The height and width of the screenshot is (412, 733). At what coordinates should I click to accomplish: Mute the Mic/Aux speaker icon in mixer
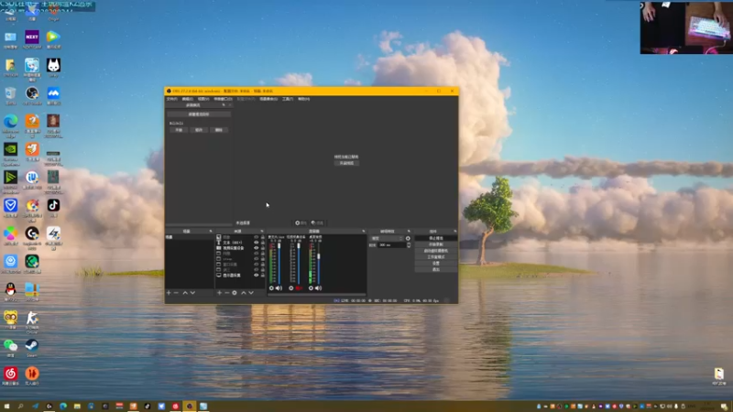279,288
